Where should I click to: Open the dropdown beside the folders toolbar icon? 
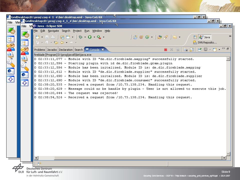pyautogui.click(x=179, y=37)
